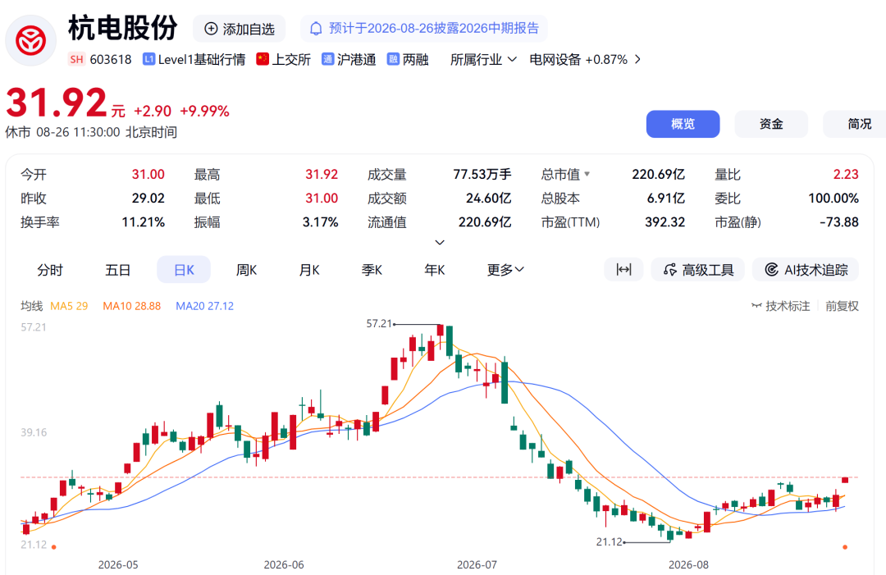
Task: Click the 市盈(TTM) 392.32 value
Action: coord(665,222)
